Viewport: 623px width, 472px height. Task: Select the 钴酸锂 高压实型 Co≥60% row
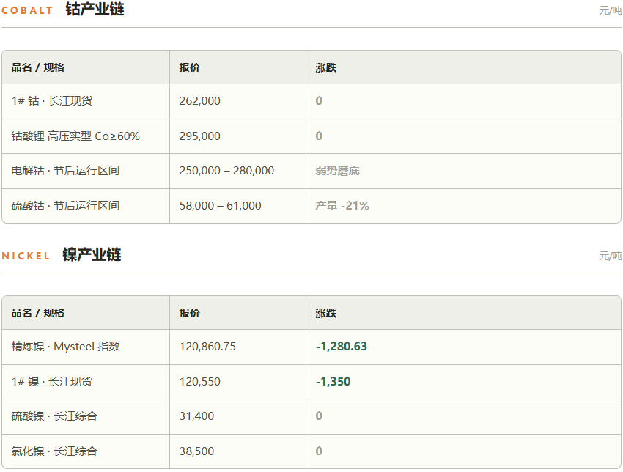point(311,136)
